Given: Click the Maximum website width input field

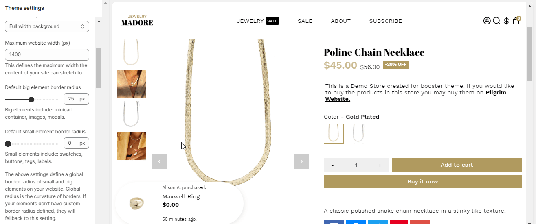Looking at the screenshot, I should [x=47, y=54].
